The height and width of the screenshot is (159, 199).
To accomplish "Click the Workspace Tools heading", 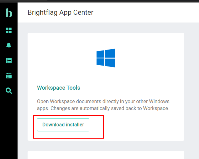I will pos(59,88).
